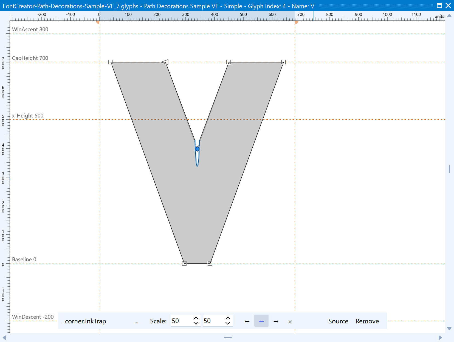This screenshot has width=454, height=342.
Task: Increase the first Scale value
Action: tap(196, 318)
